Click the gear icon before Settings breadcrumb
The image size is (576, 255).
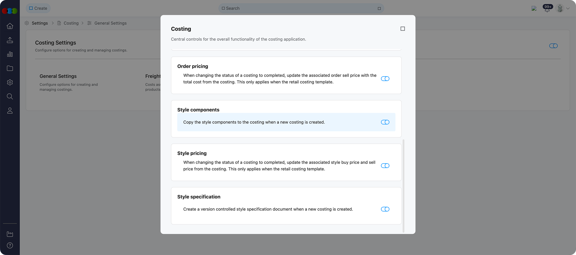pos(27,23)
